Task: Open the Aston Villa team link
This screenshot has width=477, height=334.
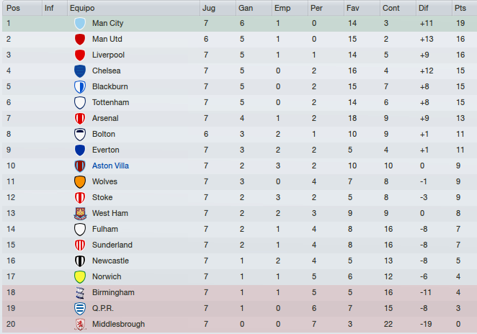Action: click(x=110, y=166)
